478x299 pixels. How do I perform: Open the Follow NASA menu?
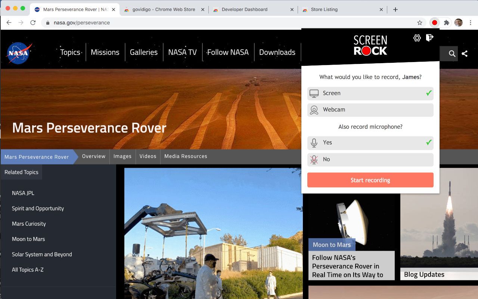pos(228,52)
